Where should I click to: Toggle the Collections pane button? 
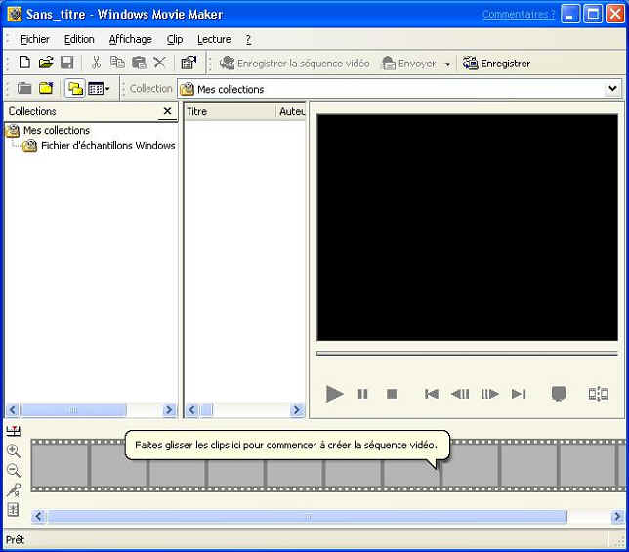click(75, 88)
